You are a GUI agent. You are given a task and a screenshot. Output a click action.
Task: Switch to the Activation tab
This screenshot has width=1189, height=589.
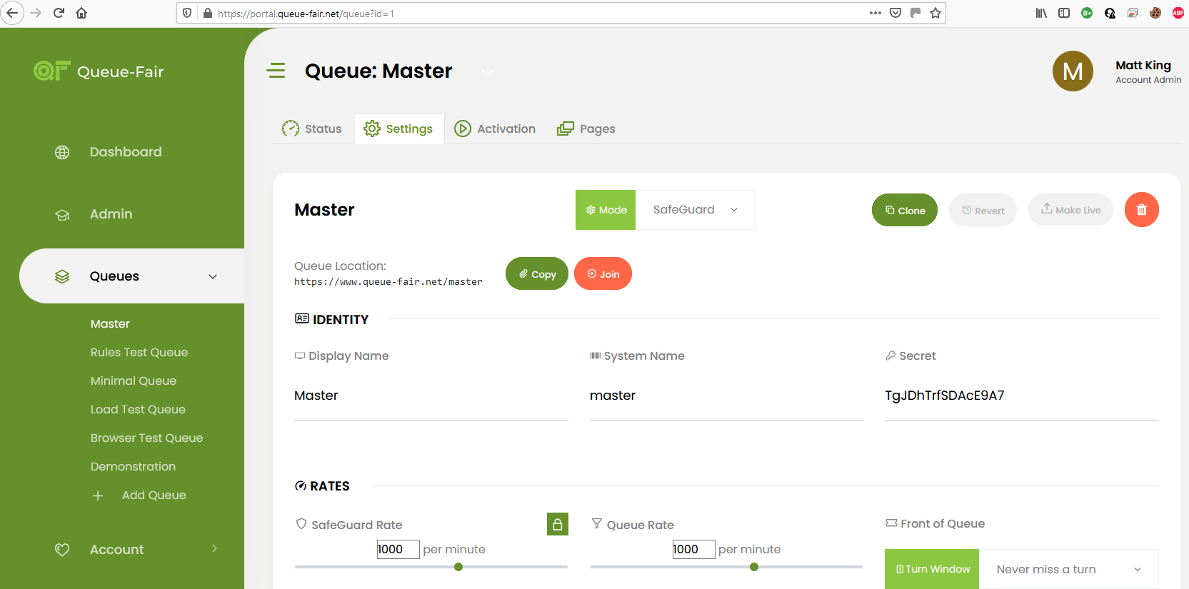495,129
